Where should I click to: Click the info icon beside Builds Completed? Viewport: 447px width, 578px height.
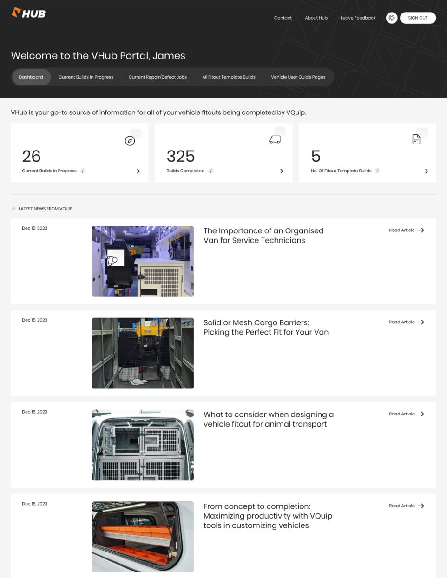(211, 171)
